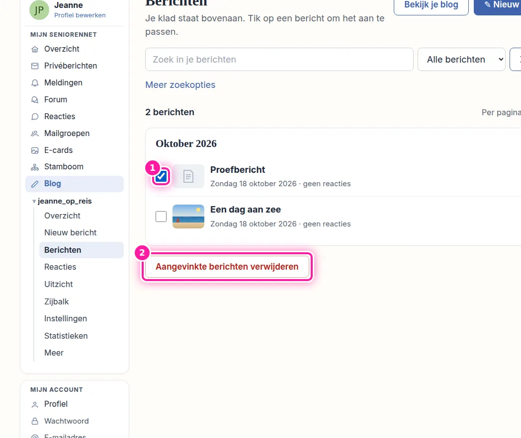Viewport: 521px width, 438px height.
Task: Click the Nieuw button at top right
Action: (x=498, y=6)
